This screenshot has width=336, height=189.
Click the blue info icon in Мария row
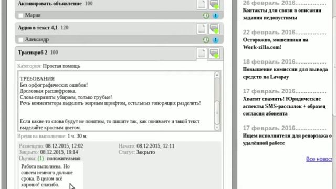click(216, 15)
